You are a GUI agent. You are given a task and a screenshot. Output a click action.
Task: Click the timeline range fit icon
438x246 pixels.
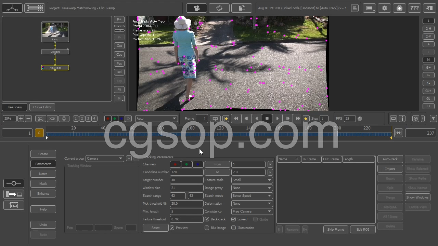click(398, 133)
